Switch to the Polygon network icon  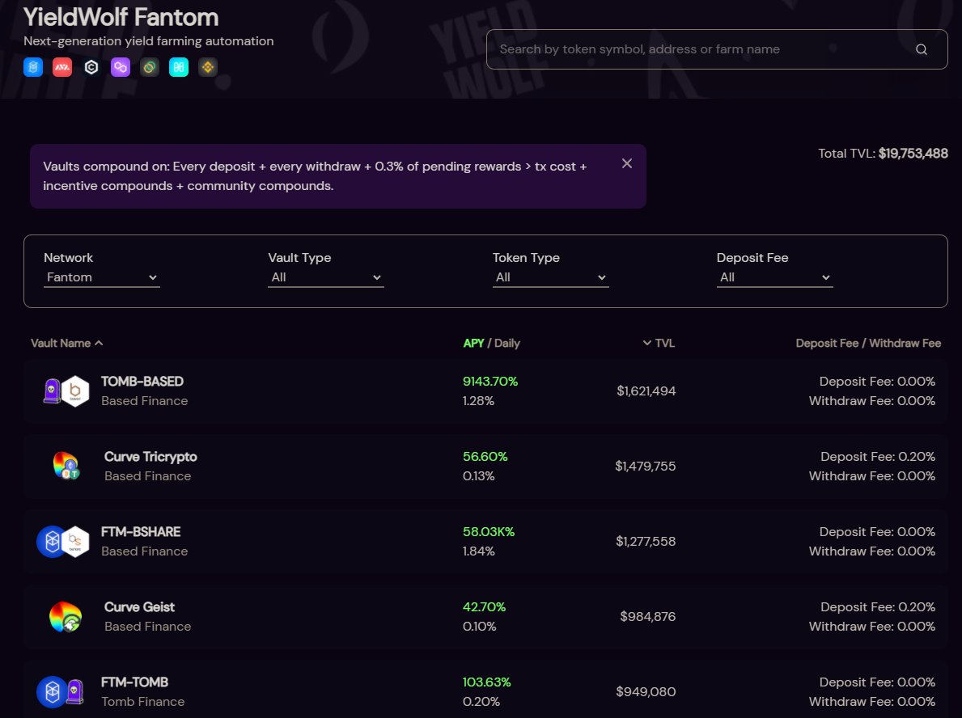(121, 67)
